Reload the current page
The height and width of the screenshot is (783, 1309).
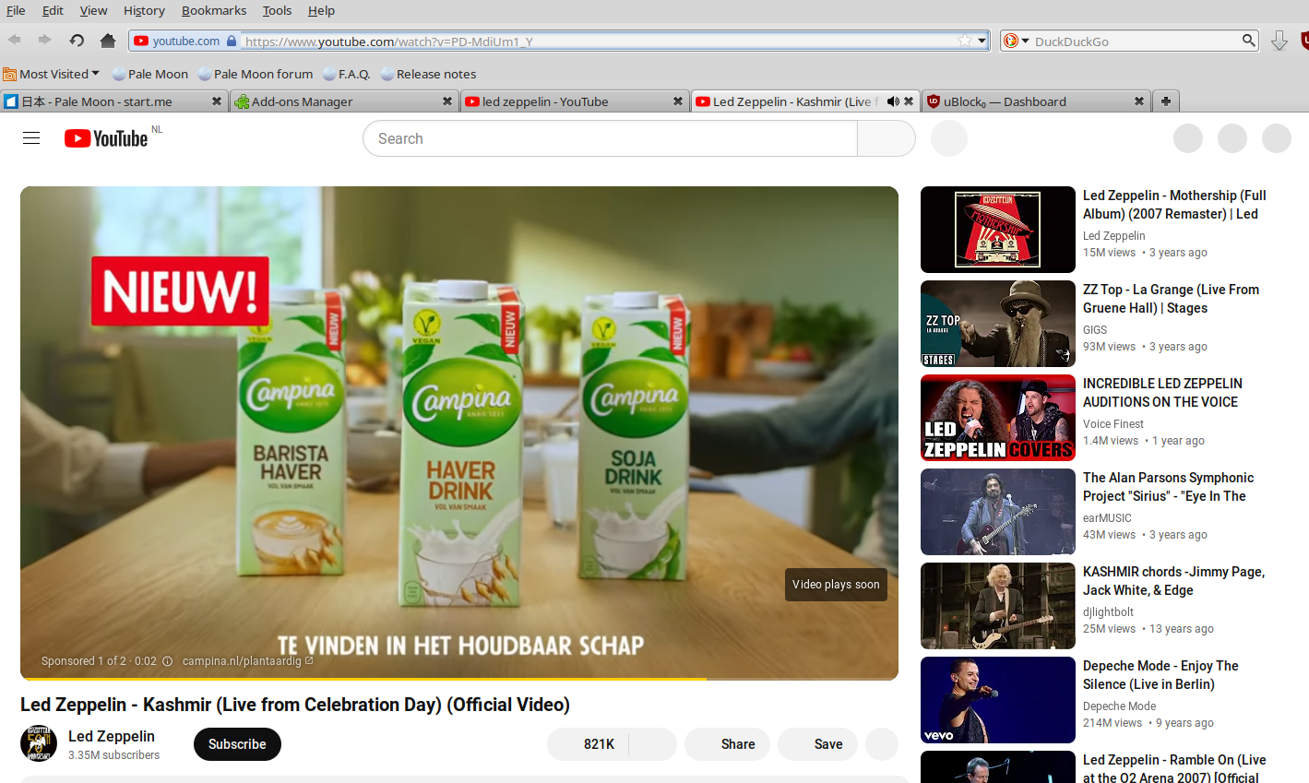(77, 41)
